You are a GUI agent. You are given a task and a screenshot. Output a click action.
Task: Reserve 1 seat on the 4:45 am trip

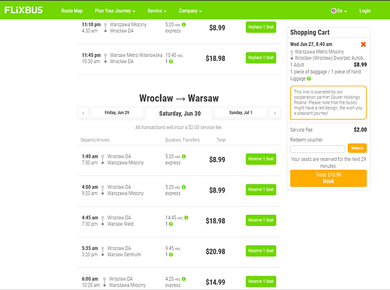pos(261,220)
